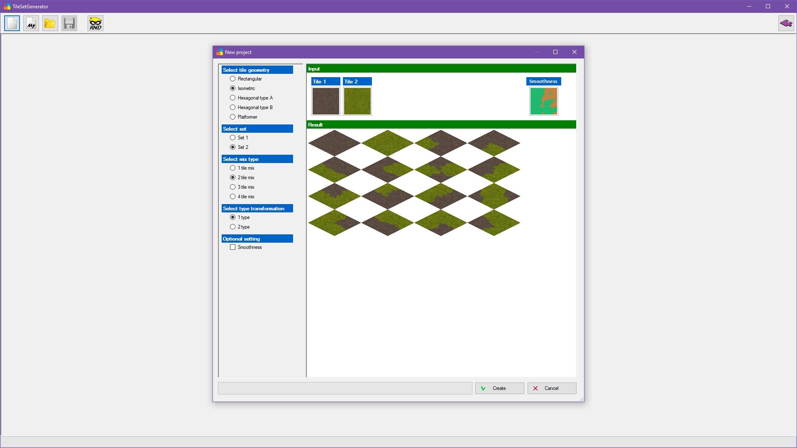Choose Hexagonal type A geometry
This screenshot has height=448, width=797.
233,98
